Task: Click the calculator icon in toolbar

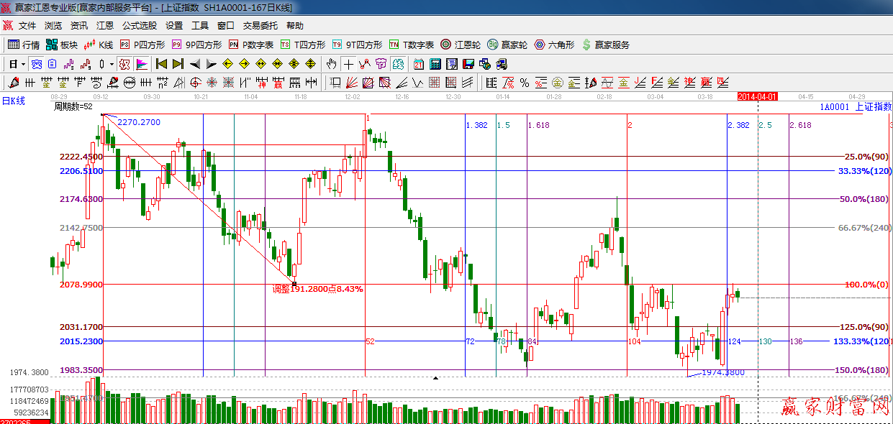Action: point(435,64)
